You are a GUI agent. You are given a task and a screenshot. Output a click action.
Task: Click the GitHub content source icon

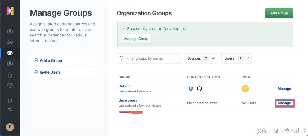click(199, 89)
